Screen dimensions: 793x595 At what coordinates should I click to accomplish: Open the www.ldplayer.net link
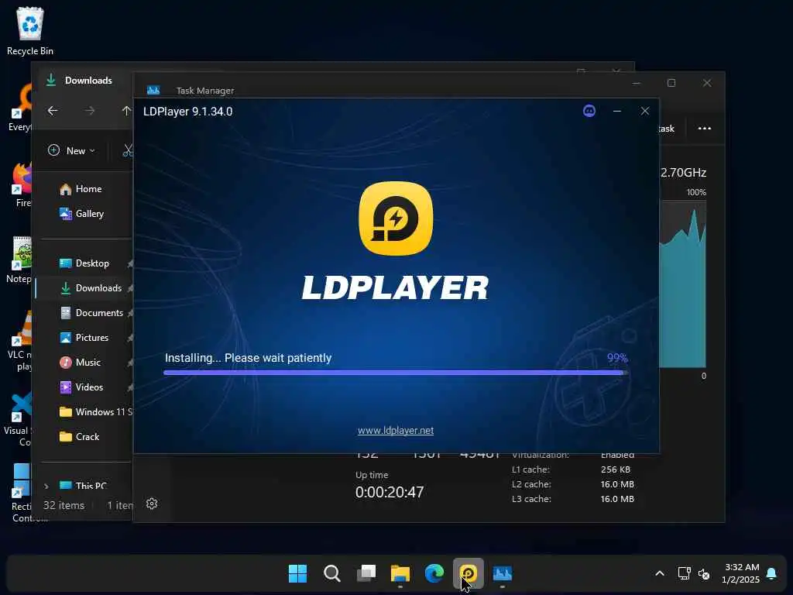point(396,431)
